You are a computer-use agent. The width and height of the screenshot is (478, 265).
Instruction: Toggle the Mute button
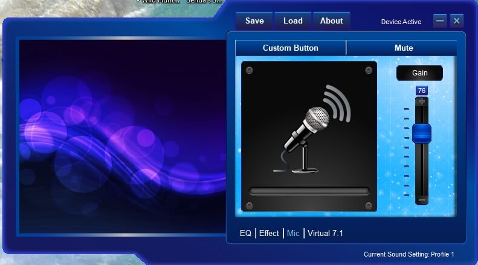[x=404, y=48]
